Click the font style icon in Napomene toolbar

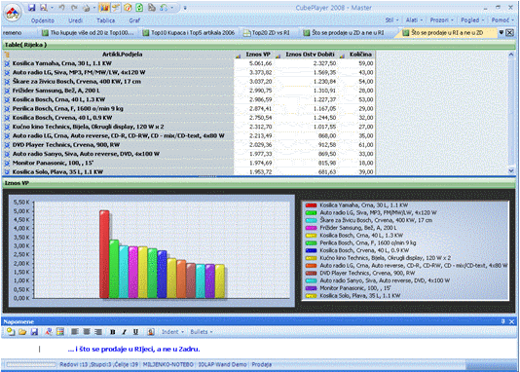(x=49, y=332)
